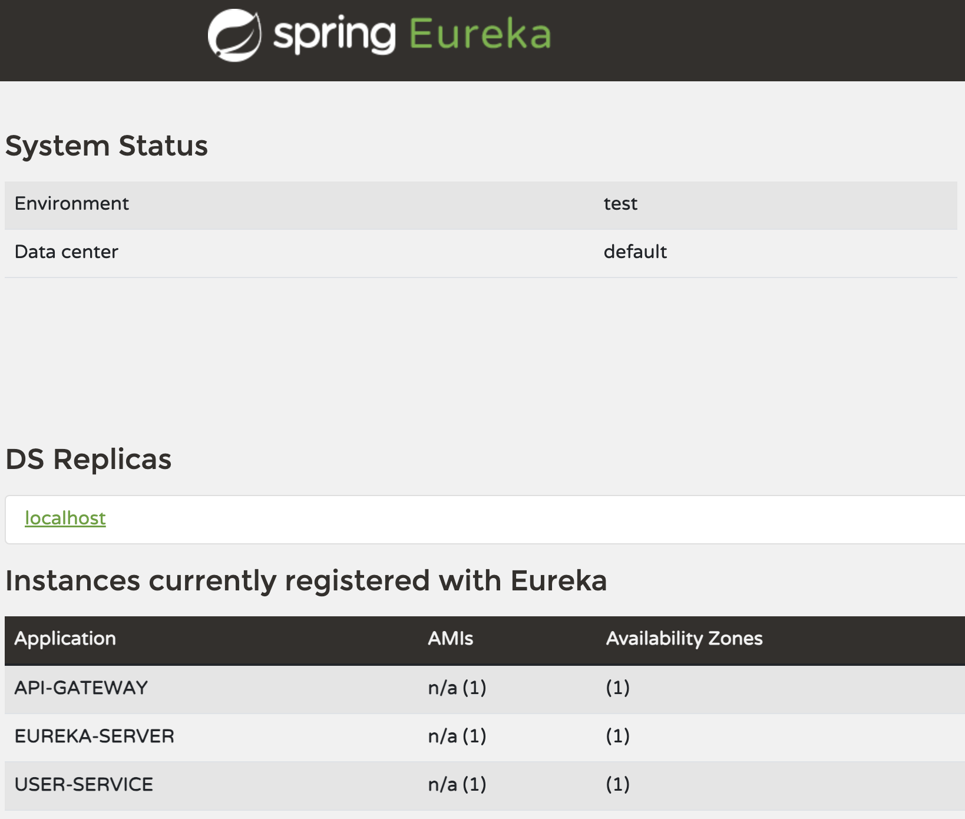The width and height of the screenshot is (965, 819).
Task: Click the Environment row label
Action: (72, 203)
